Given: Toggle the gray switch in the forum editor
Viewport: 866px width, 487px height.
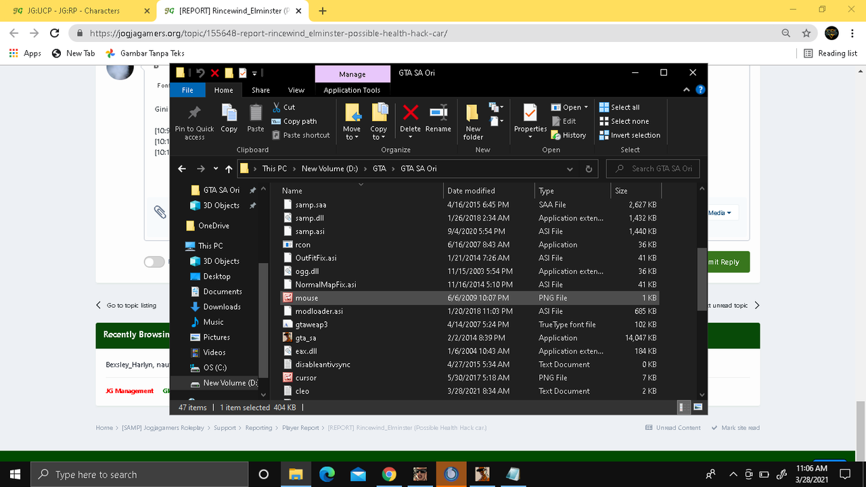Looking at the screenshot, I should 154,262.
